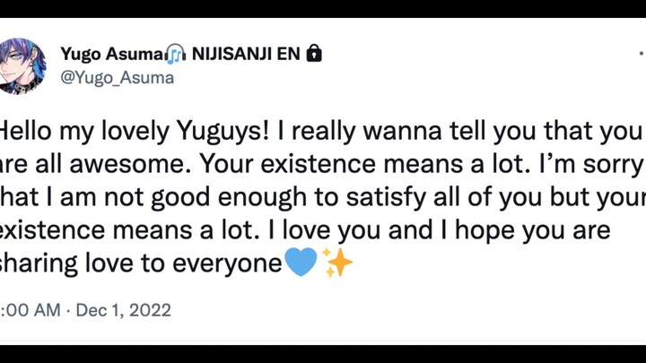Click the sparkles emoji ending the tweet

click(x=337, y=263)
